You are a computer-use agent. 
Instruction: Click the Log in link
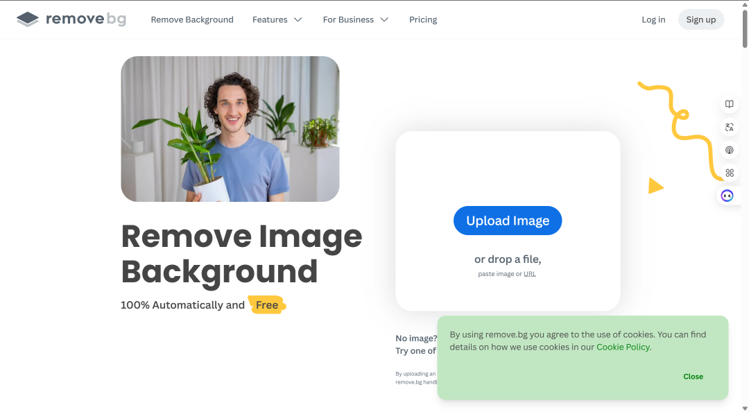(653, 19)
